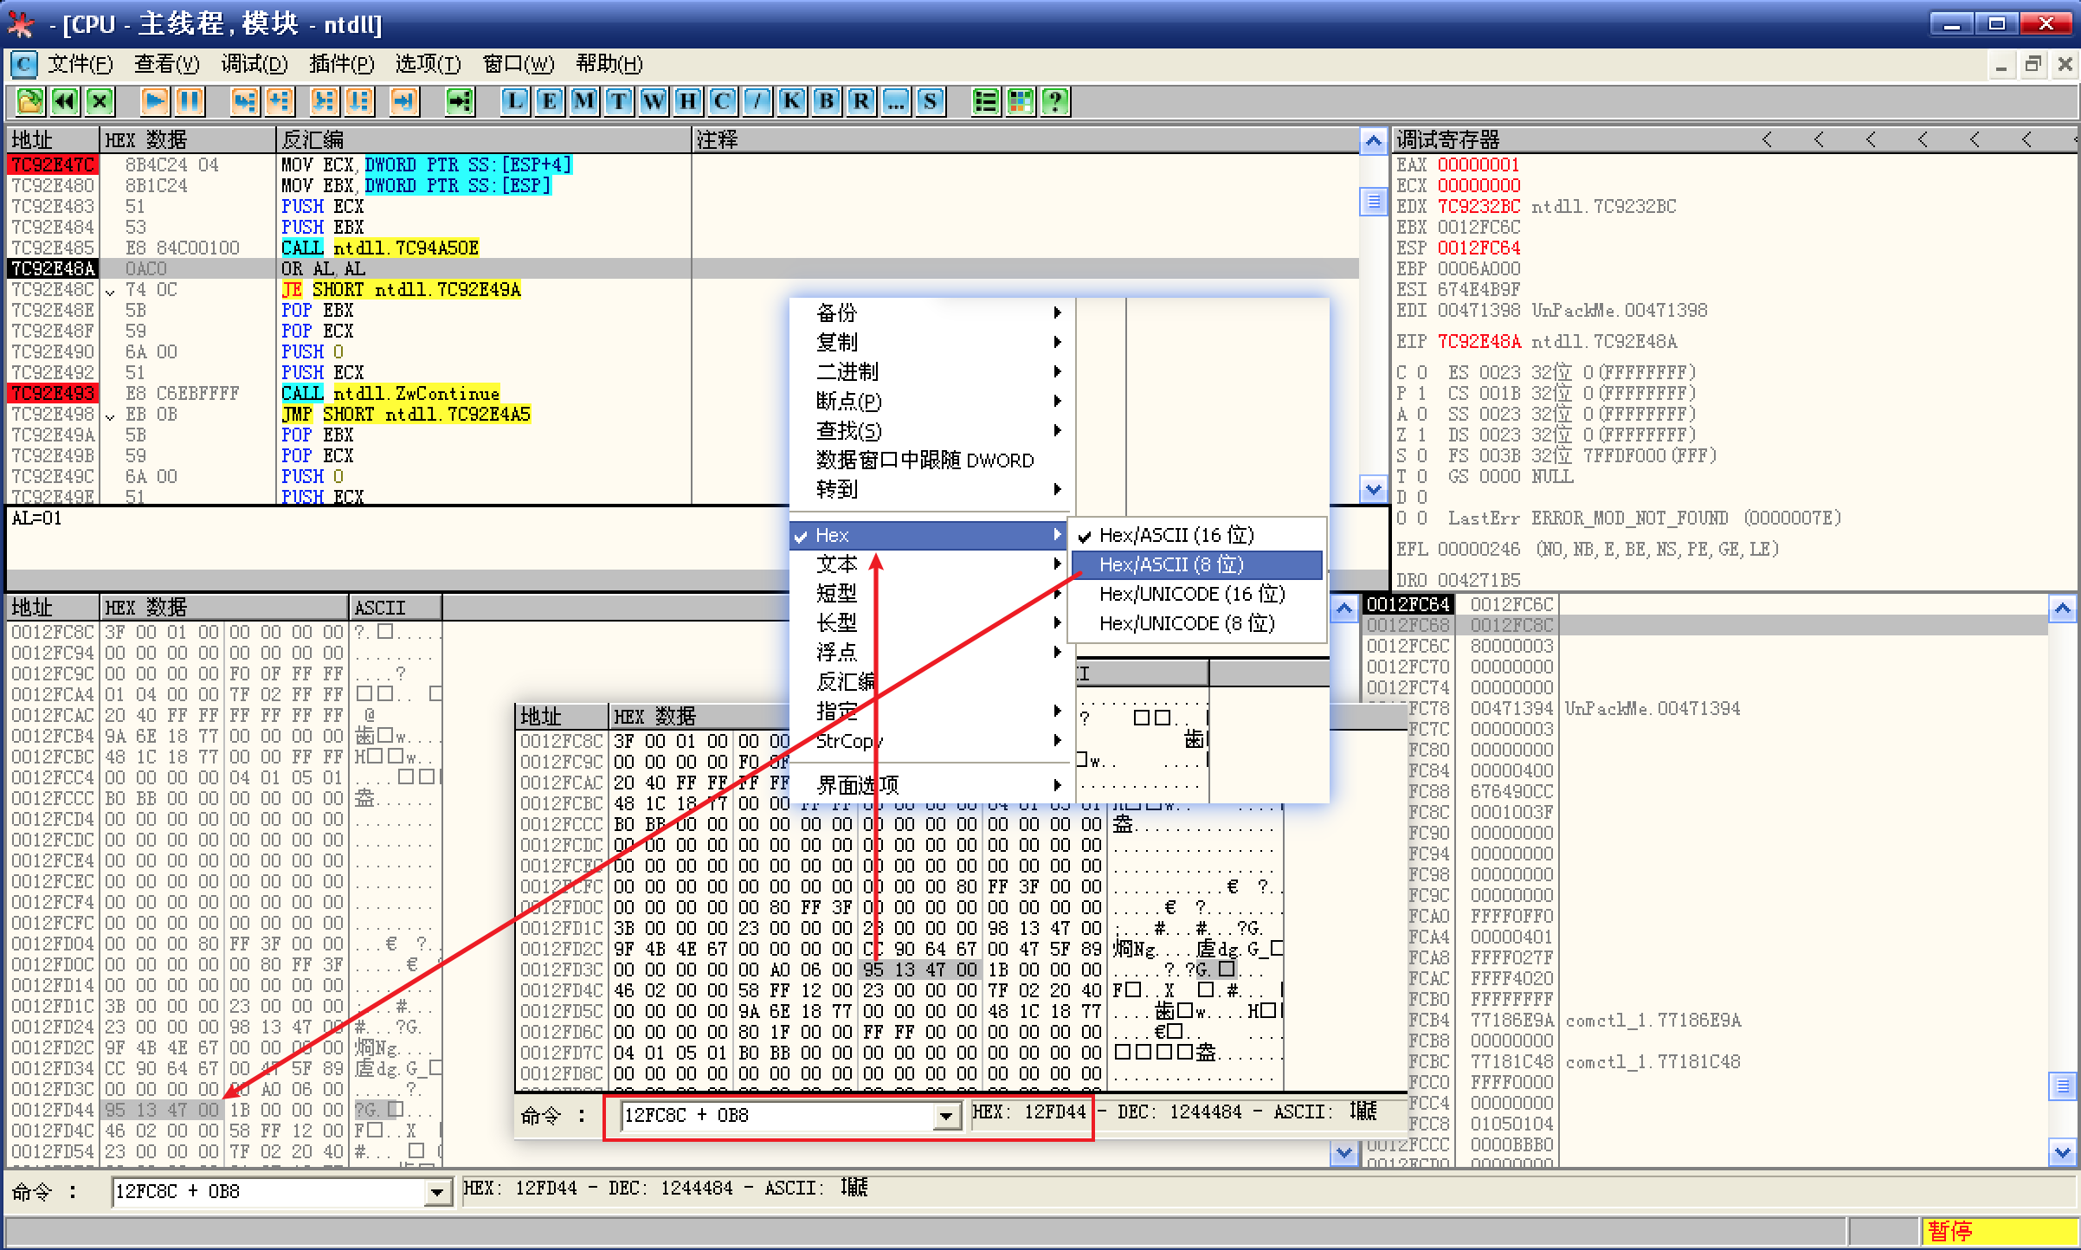Open the Memory map M window icon
Screen dimensions: 2081x1250
584,101
